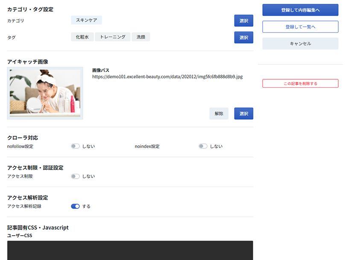Toggle the noindex設定 switch
The width and height of the screenshot is (346, 260).
[x=203, y=146]
